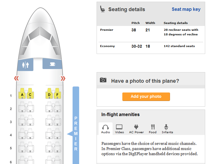Open the Seat map key link
Viewport: 206px width, 164px height.
pyautogui.click(x=186, y=9)
